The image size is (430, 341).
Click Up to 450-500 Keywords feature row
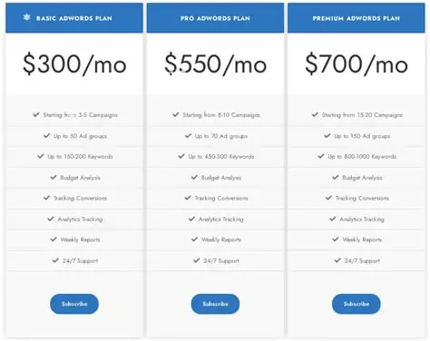tap(215, 157)
